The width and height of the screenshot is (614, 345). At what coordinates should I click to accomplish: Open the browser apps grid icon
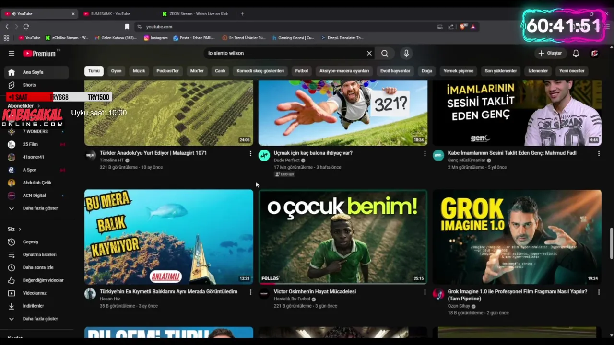pos(6,38)
